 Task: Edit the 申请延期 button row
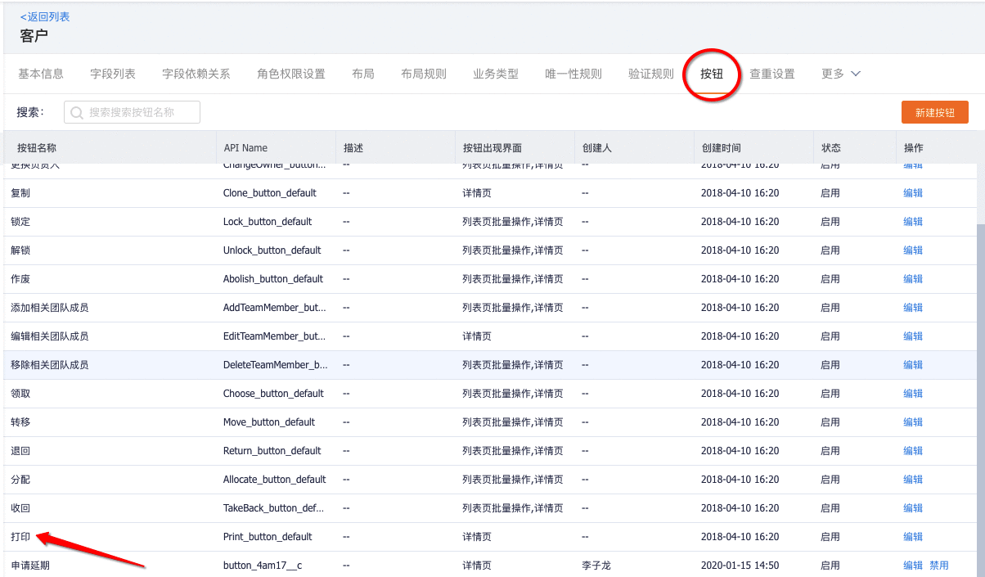[913, 566]
